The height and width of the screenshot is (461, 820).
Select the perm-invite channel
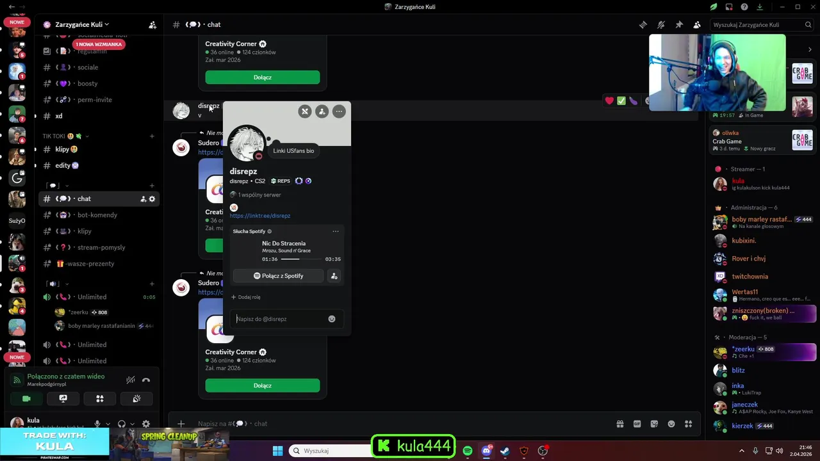[x=99, y=100]
